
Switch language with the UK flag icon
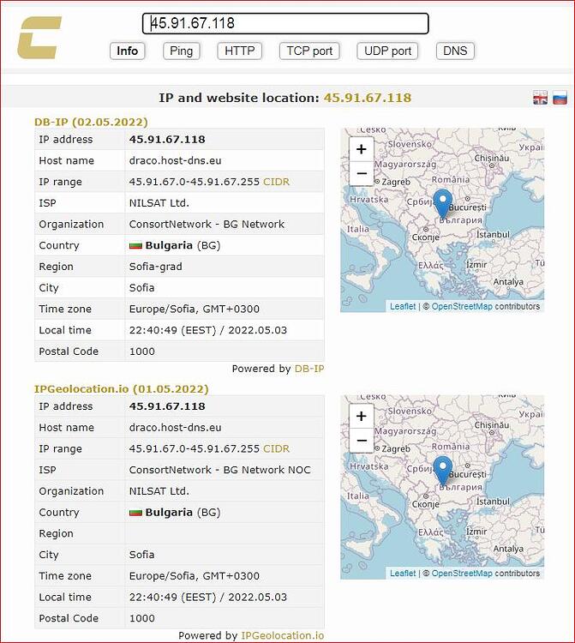540,98
